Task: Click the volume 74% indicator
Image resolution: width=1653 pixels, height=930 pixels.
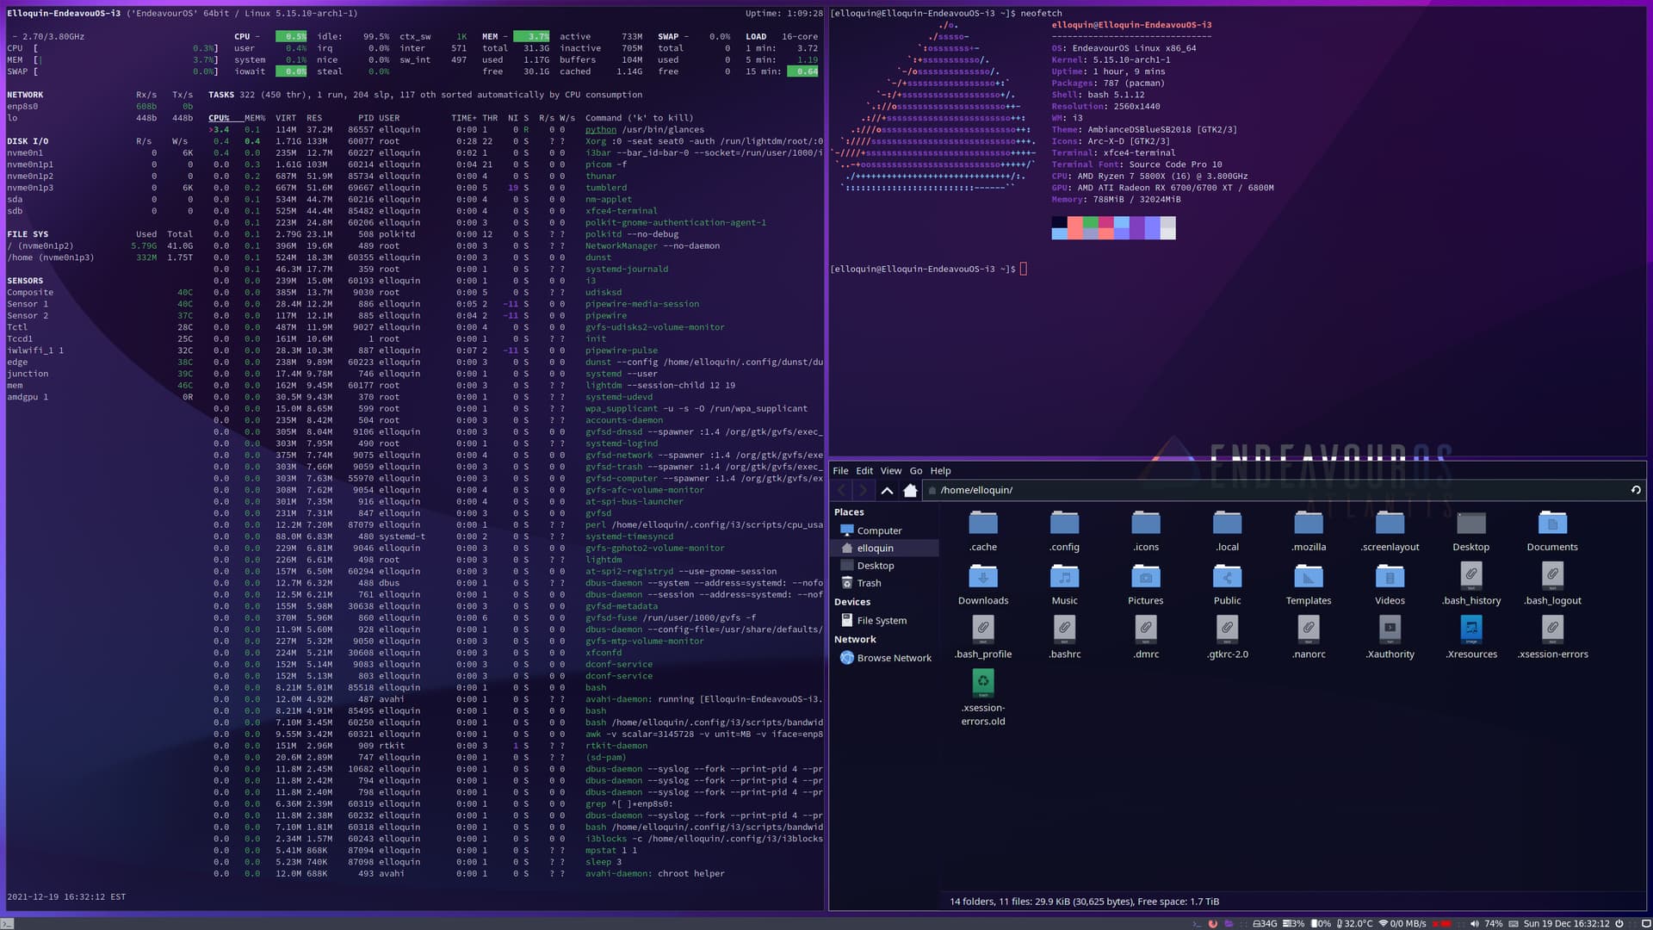Action: 1486,924
